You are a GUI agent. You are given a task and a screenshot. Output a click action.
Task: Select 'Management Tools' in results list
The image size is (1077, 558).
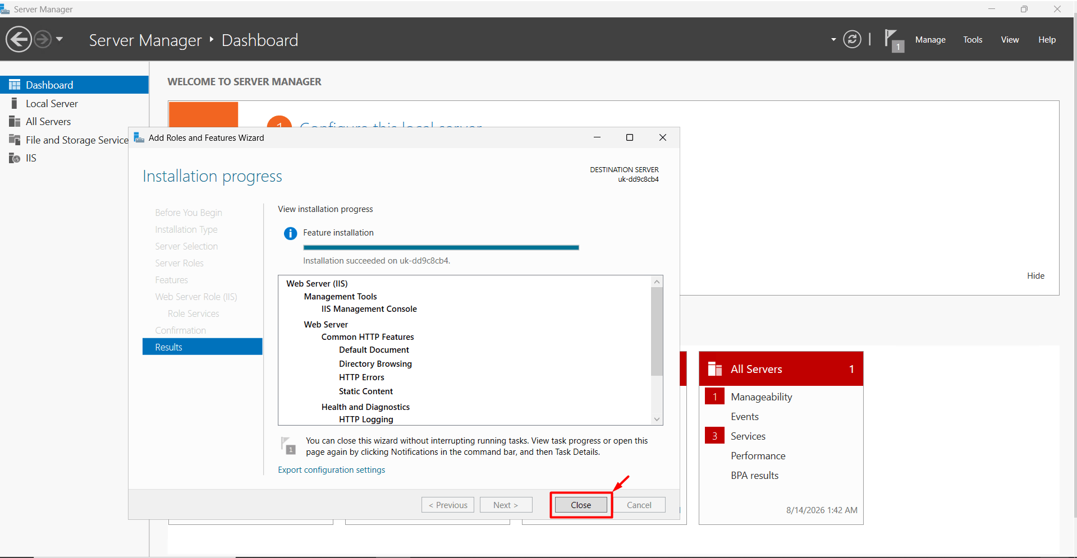coord(341,297)
